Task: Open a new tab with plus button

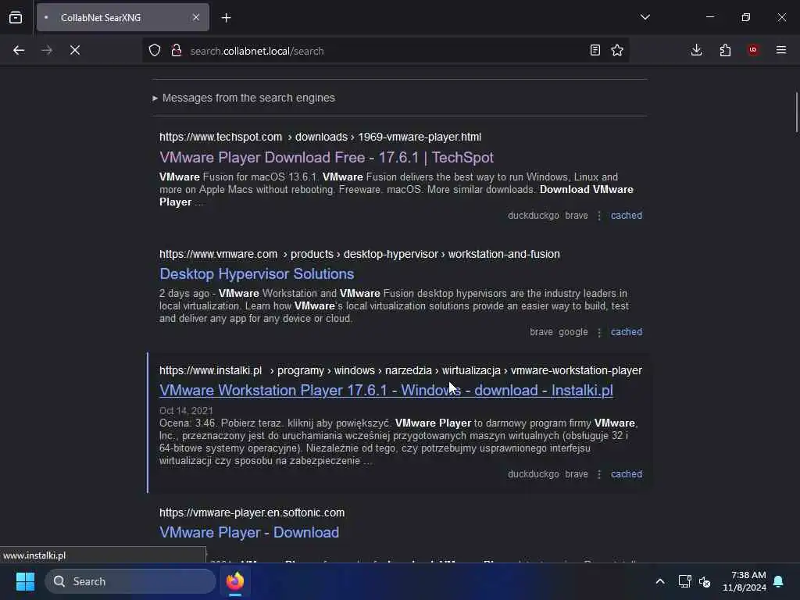Action: 226,18
